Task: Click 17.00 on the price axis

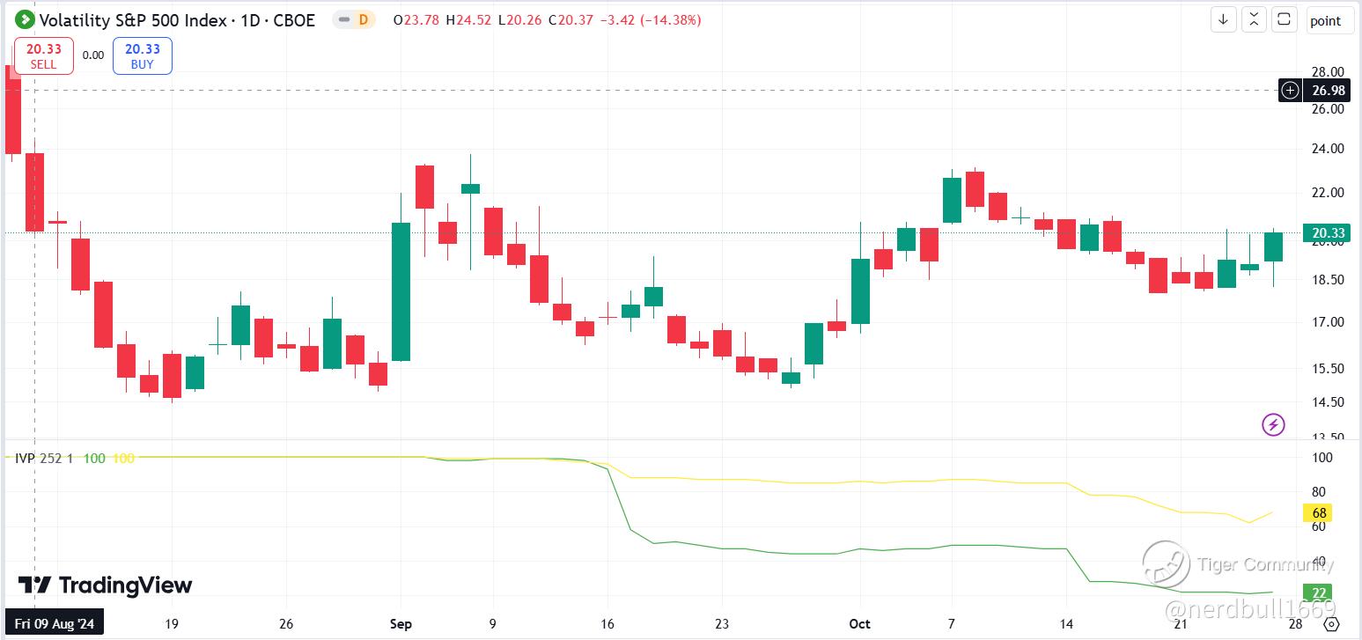Action: click(1328, 322)
